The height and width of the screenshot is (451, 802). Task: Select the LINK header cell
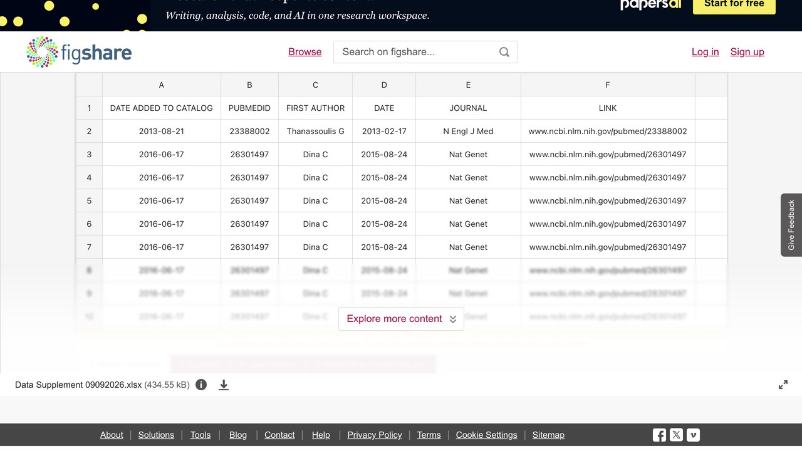608,108
